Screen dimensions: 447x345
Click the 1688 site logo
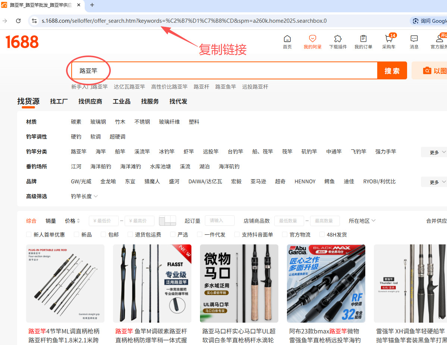point(22,42)
